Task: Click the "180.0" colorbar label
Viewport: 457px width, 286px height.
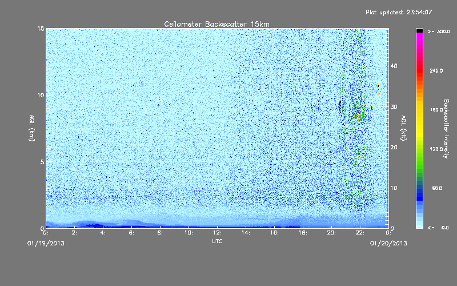Action: point(436,110)
